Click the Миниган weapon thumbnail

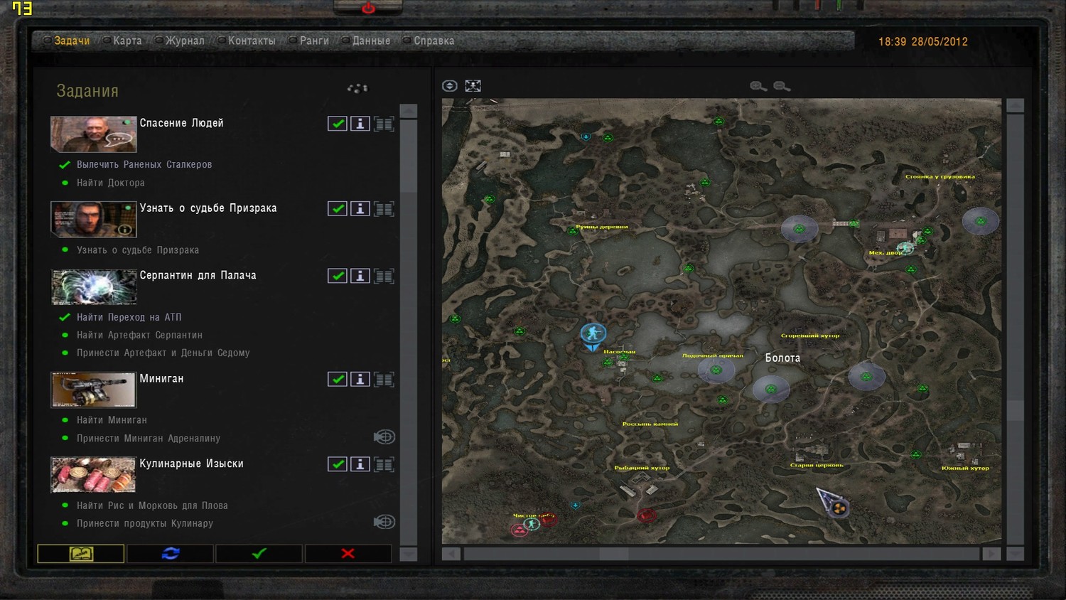click(x=93, y=390)
